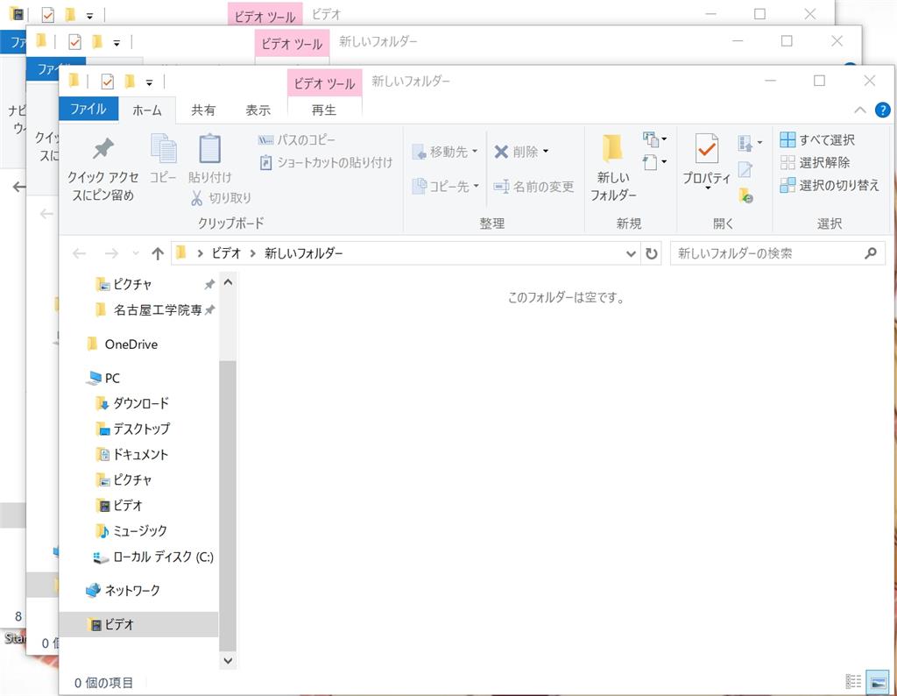The image size is (897, 696).
Task: Click navigation pane scrollbar up arrow
Action: tap(228, 282)
